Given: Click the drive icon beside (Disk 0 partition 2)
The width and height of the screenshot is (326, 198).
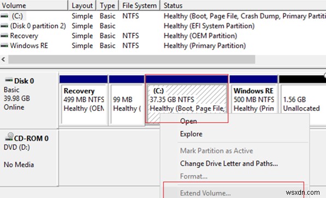Looking at the screenshot, I should pos(4,26).
